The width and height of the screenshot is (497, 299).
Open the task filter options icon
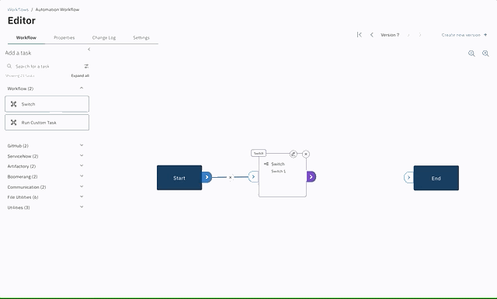(x=86, y=66)
